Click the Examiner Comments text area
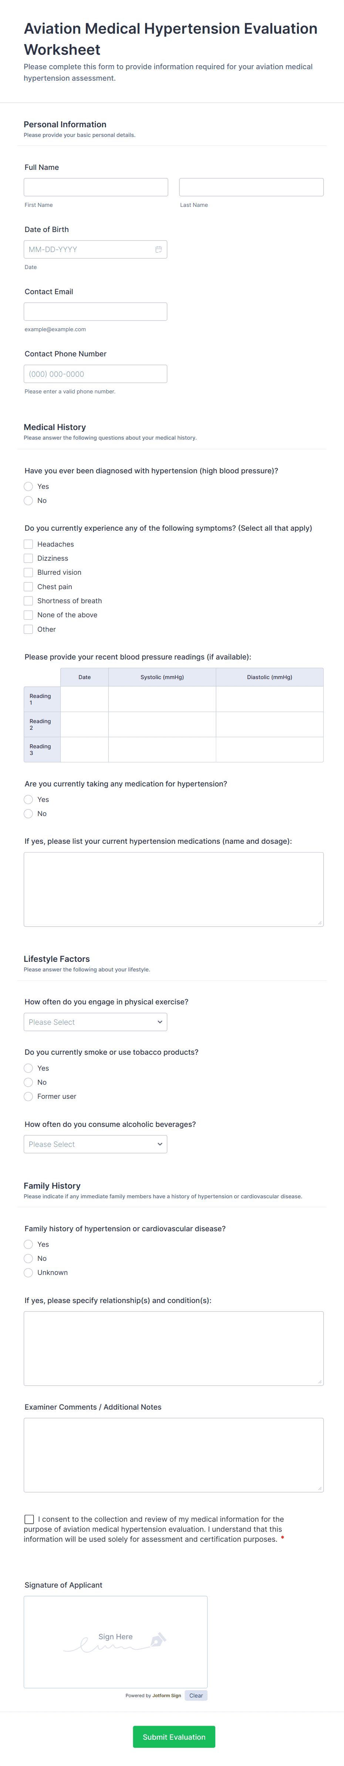 tap(173, 1455)
